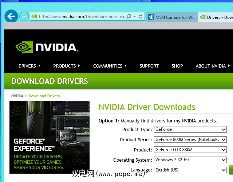Open the Product dropdown showing GTX 880M
Screen dimensions: 233x182
coord(190,150)
